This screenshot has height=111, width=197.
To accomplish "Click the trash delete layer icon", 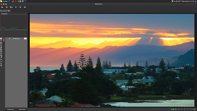I will pos(1,66).
